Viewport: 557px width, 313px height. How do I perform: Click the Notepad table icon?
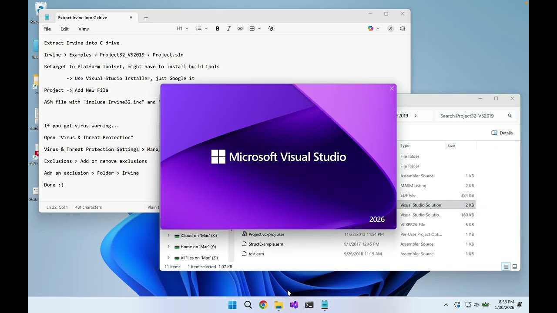[x=252, y=29]
